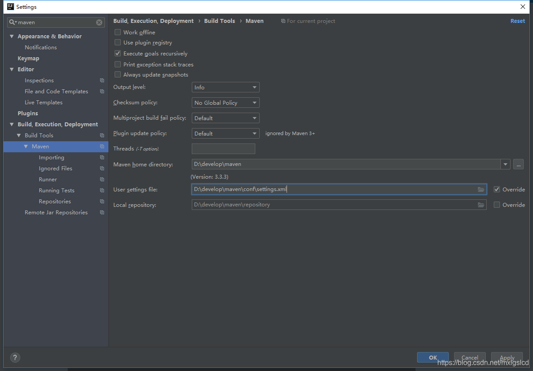The height and width of the screenshot is (371, 533).
Task: Click the settings search box containing maven
Action: tap(56, 22)
